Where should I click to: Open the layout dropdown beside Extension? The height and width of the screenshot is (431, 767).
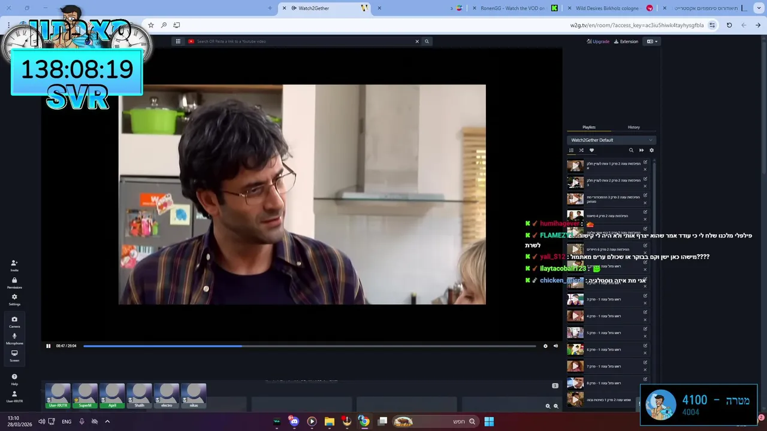pyautogui.click(x=653, y=41)
